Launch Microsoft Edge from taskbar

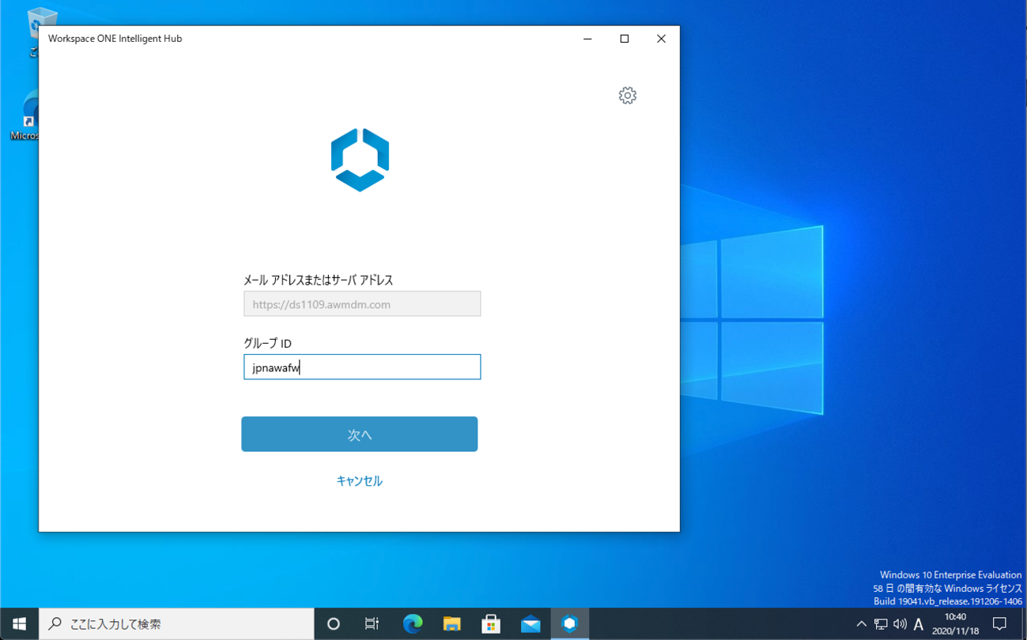tap(413, 623)
